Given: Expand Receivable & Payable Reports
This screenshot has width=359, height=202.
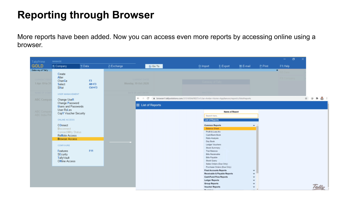Looking at the screenshot, I should (254, 174).
